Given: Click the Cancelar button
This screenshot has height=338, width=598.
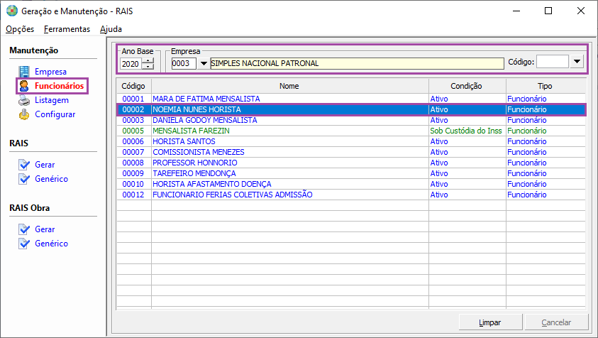Looking at the screenshot, I should [x=556, y=322].
